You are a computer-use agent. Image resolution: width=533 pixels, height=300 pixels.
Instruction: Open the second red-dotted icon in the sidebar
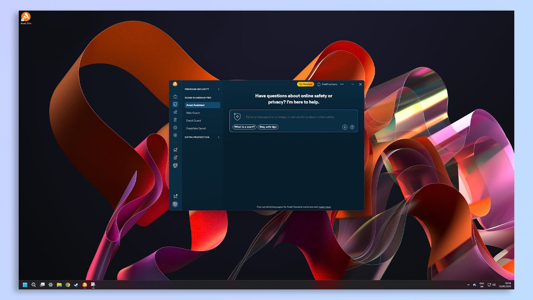point(175,158)
